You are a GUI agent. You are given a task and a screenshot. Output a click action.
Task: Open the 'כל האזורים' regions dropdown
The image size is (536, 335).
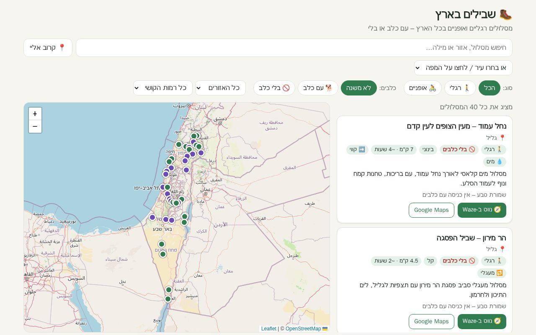220,88
